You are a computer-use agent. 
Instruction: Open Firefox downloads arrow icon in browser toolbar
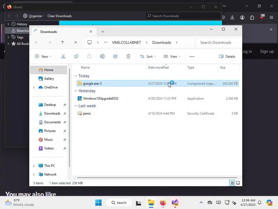(x=232, y=17)
